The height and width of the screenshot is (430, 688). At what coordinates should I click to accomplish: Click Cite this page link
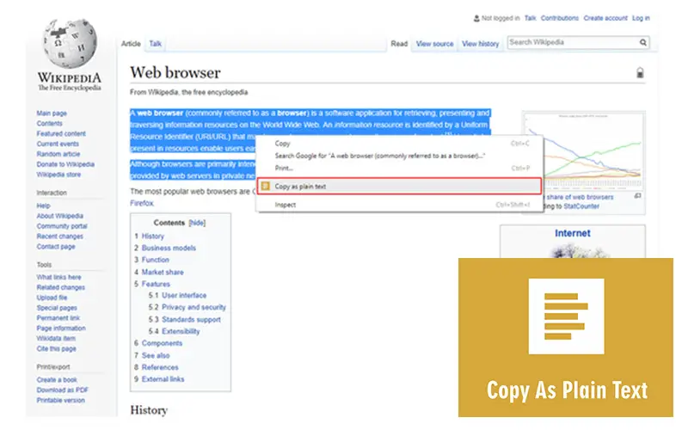56,348
